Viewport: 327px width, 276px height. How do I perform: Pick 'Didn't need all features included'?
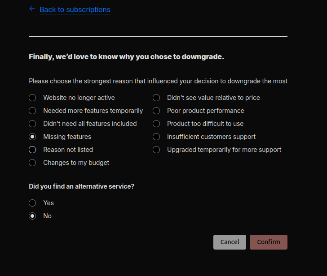click(x=32, y=124)
